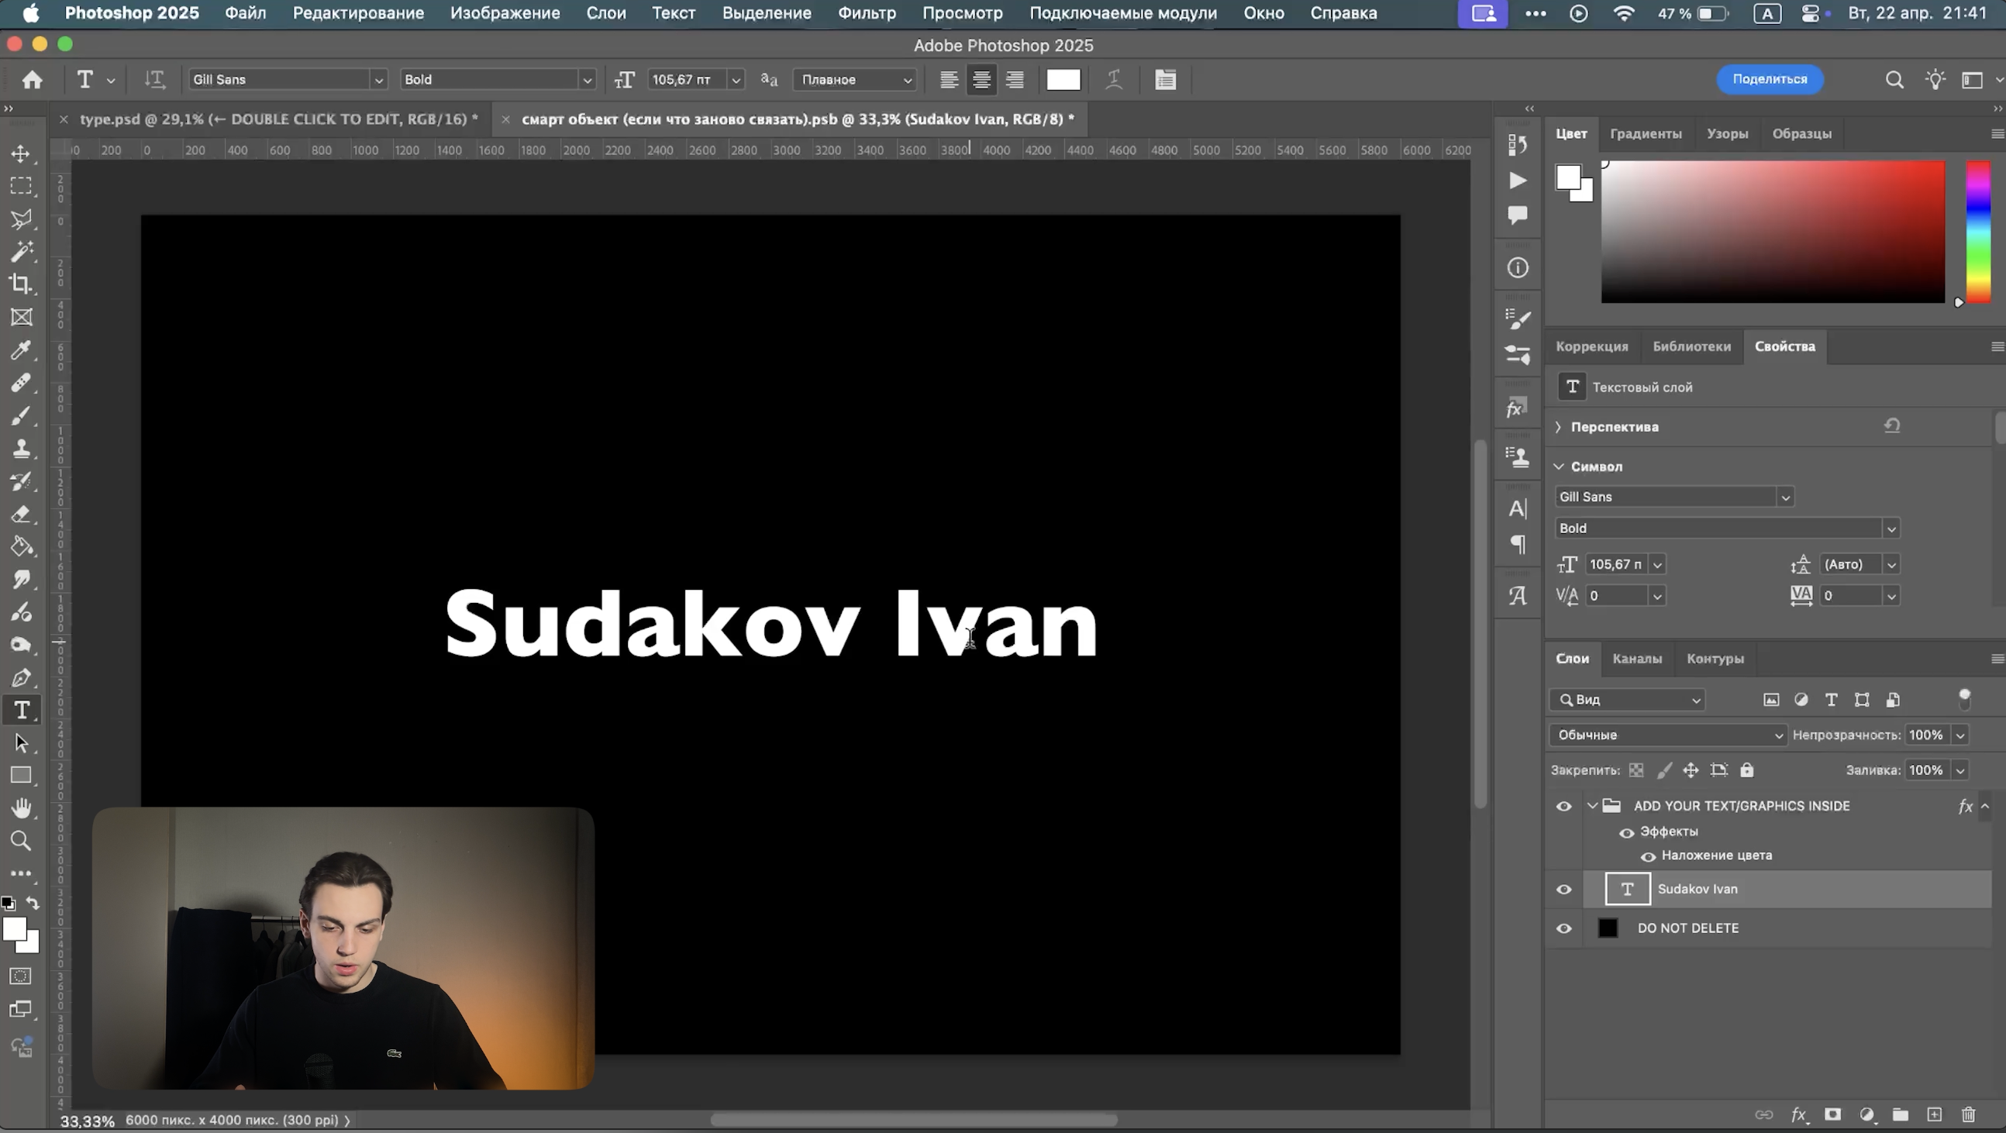Collapse the ADD YOUR TEXT/GRAPHICS INSIDE group

[x=1593, y=806]
